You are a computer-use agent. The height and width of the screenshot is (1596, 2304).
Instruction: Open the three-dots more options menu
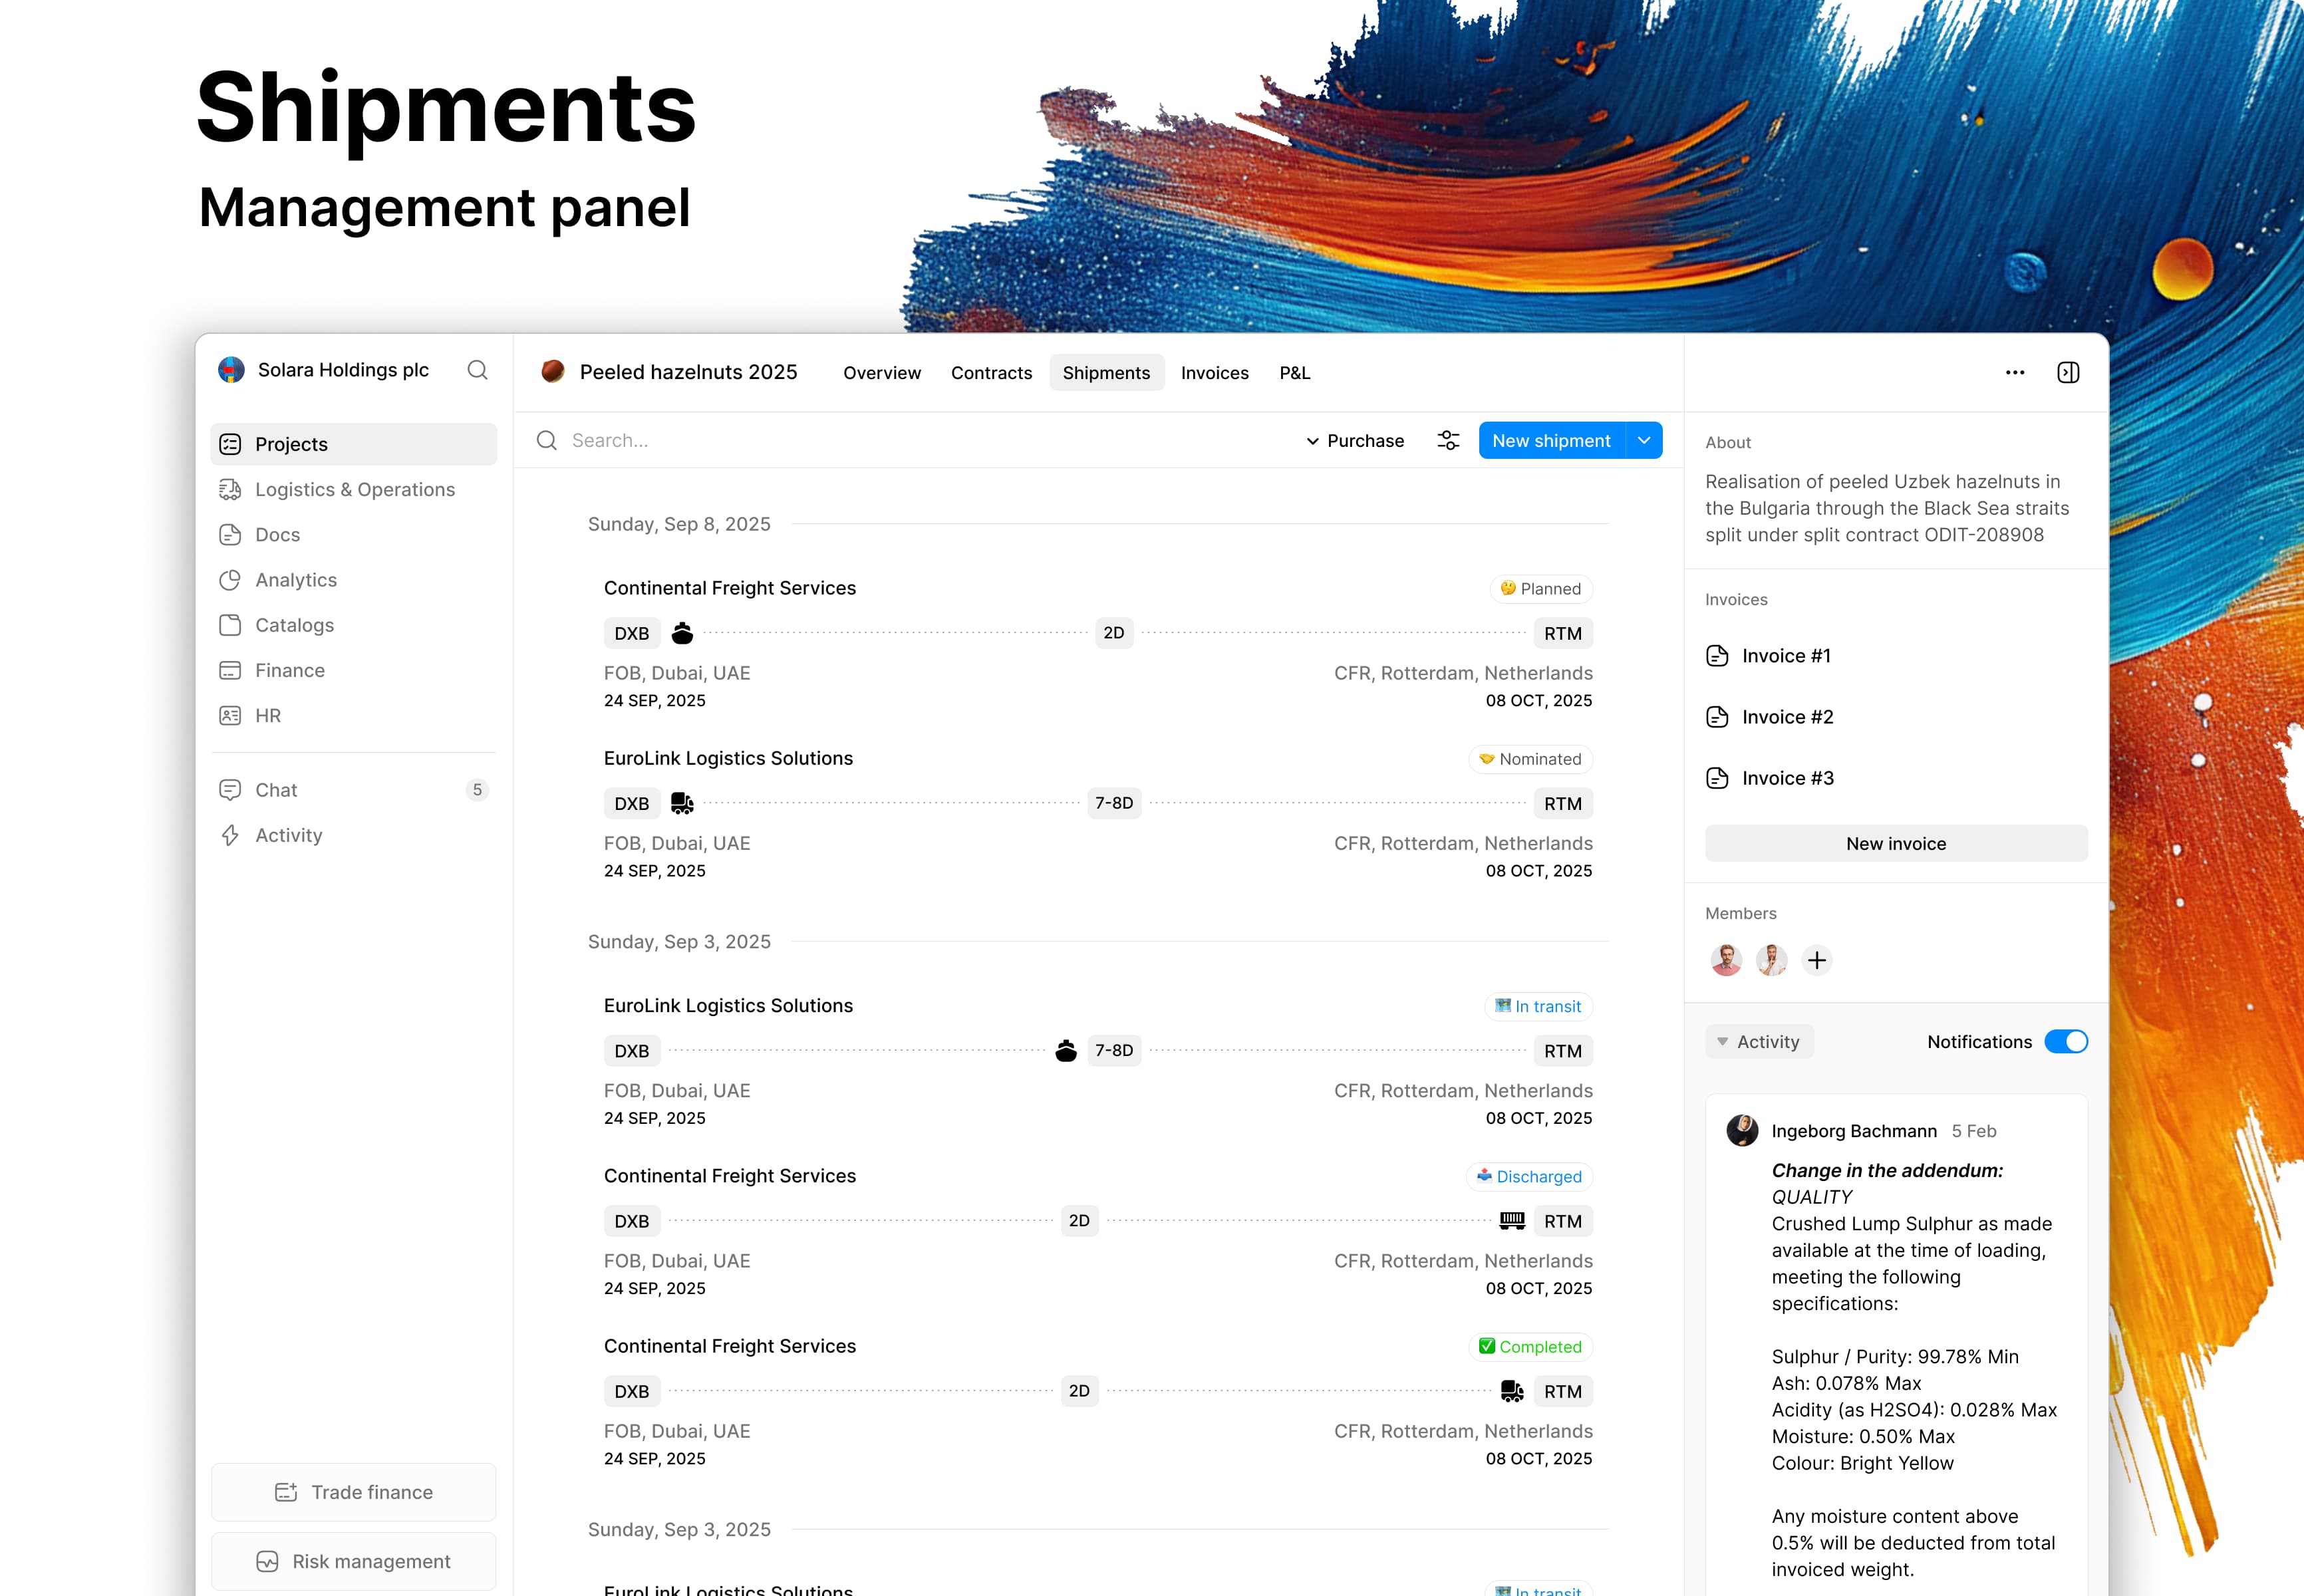pos(2015,372)
